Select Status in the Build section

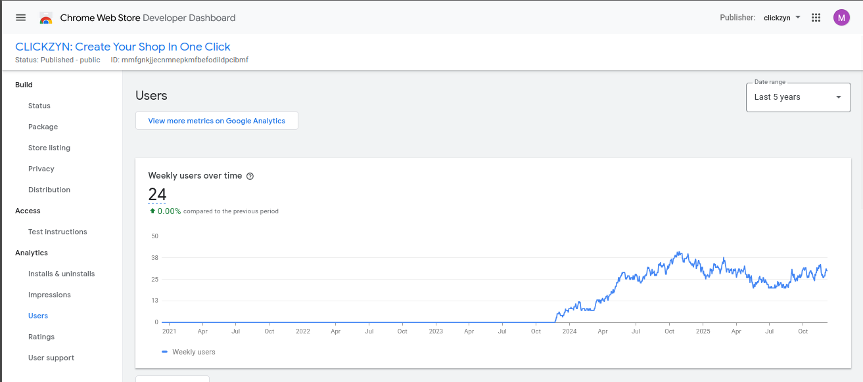tap(39, 106)
